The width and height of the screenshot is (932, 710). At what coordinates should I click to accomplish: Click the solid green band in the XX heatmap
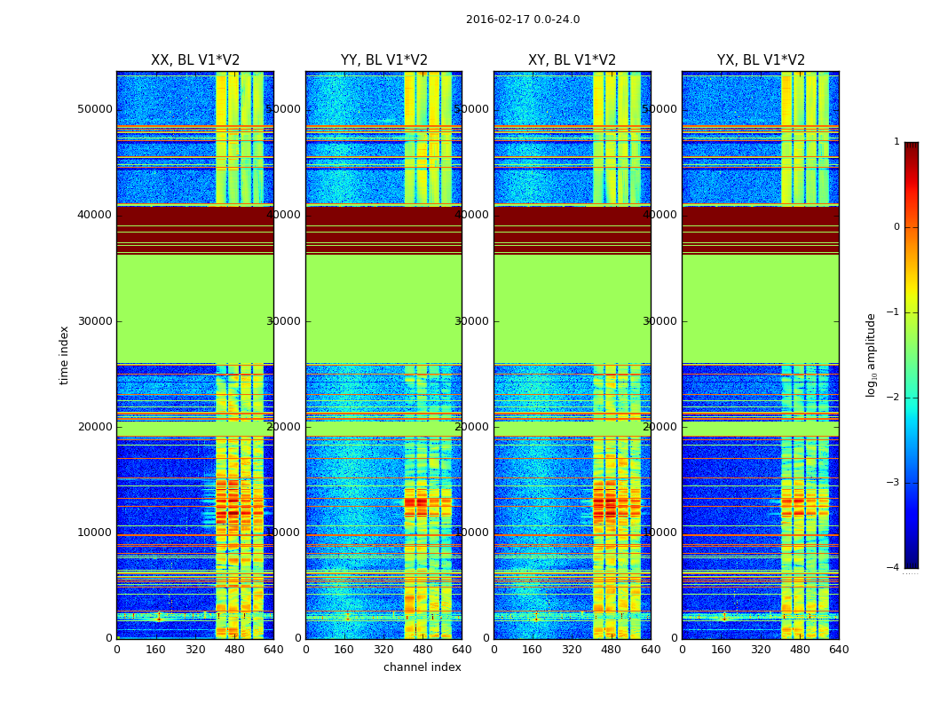pyautogui.click(x=195, y=308)
